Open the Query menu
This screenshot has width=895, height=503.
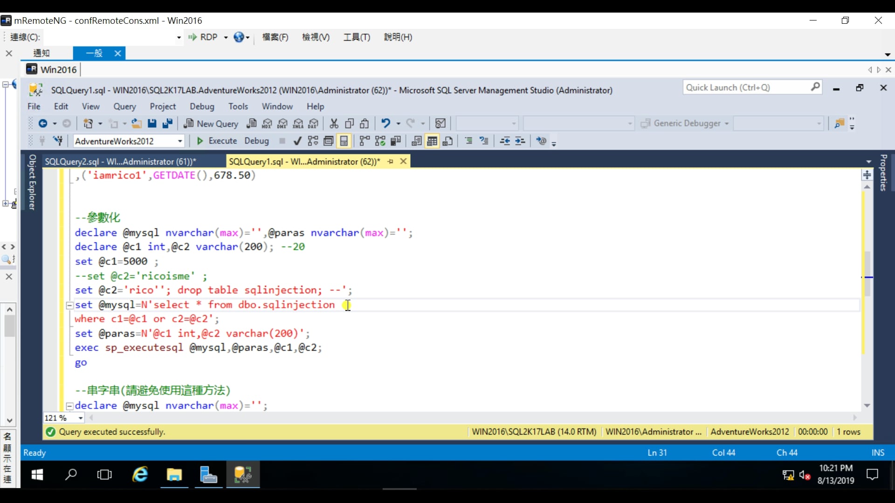[x=124, y=106]
